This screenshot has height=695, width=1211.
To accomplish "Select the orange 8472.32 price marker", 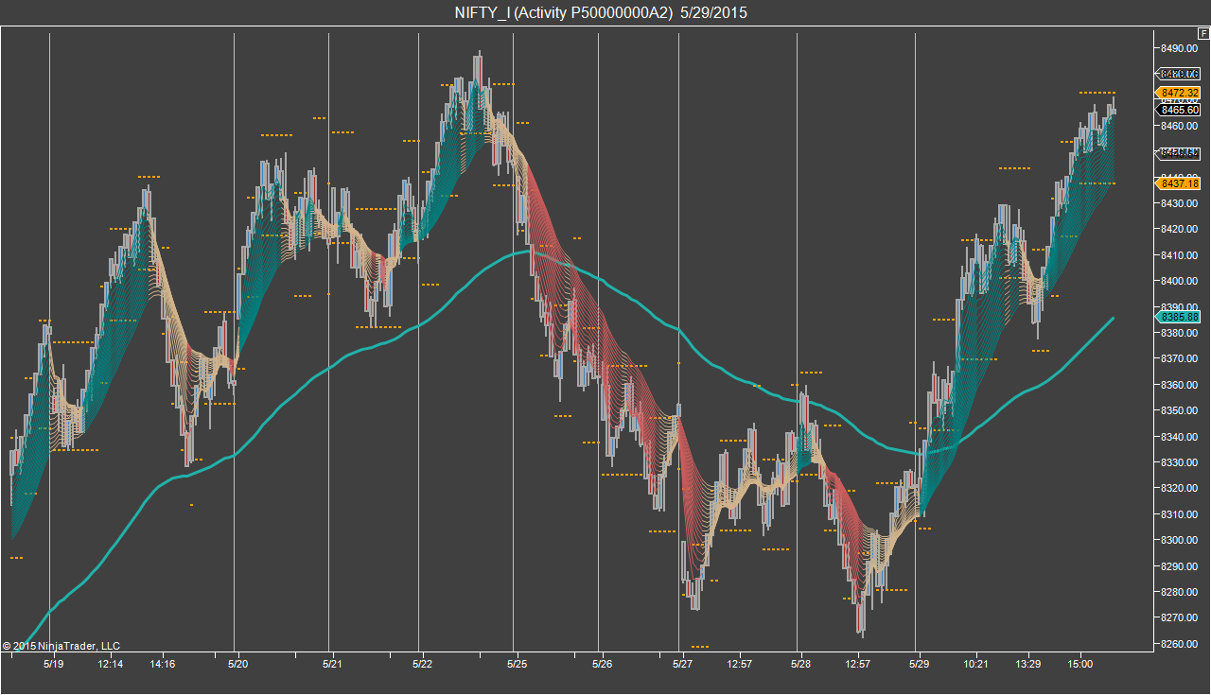I will pos(1180,93).
